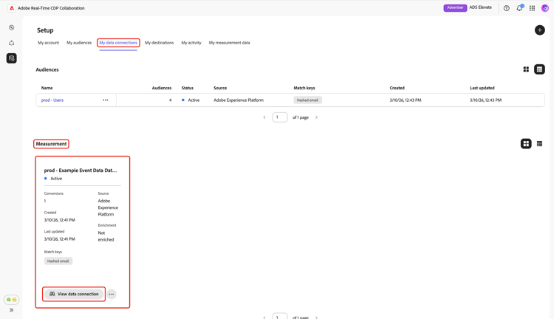Click the Status column header
The width and height of the screenshot is (554, 319).
(x=188, y=88)
